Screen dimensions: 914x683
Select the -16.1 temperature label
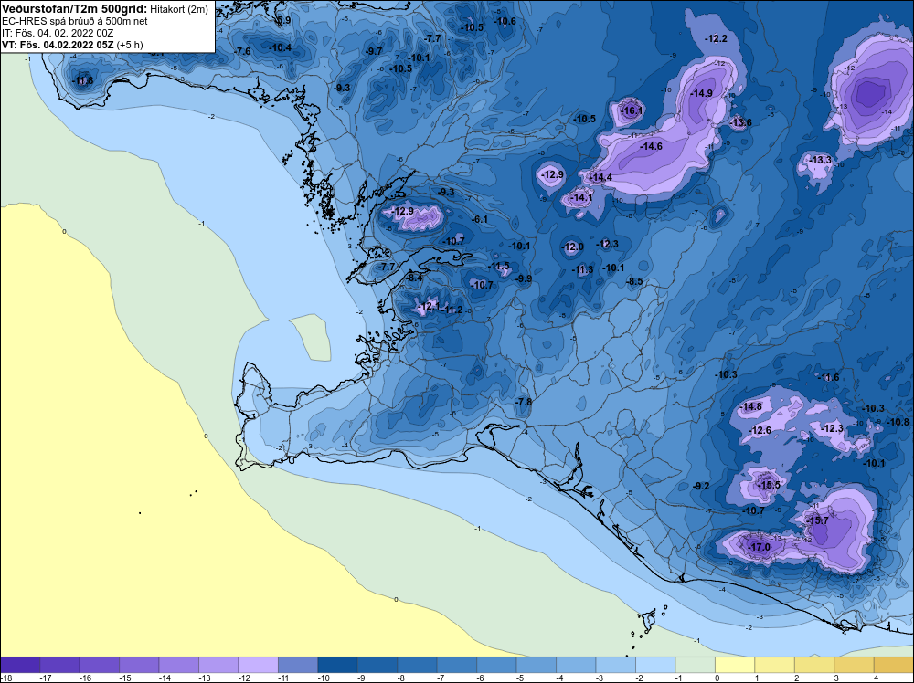pos(632,110)
